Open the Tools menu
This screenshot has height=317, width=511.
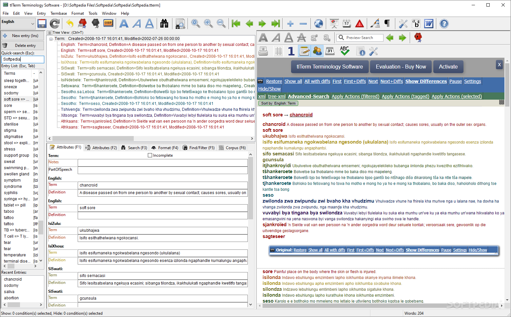(x=93, y=13)
